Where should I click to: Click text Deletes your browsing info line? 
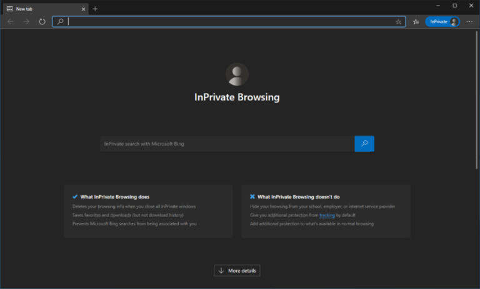pyautogui.click(x=134, y=207)
